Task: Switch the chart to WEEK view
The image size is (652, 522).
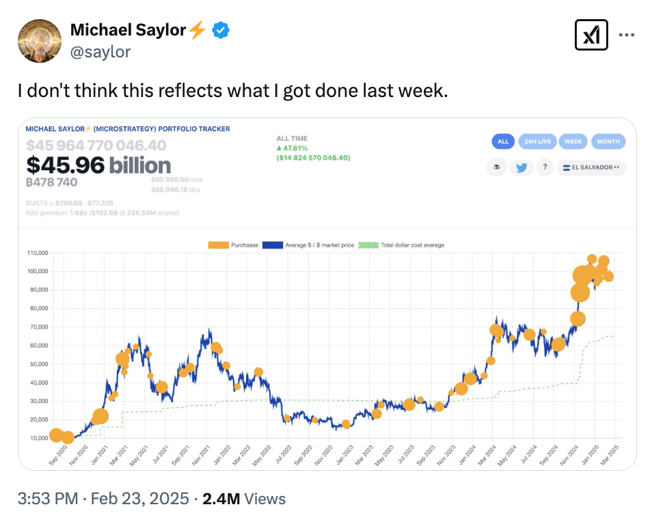Action: 573,141
